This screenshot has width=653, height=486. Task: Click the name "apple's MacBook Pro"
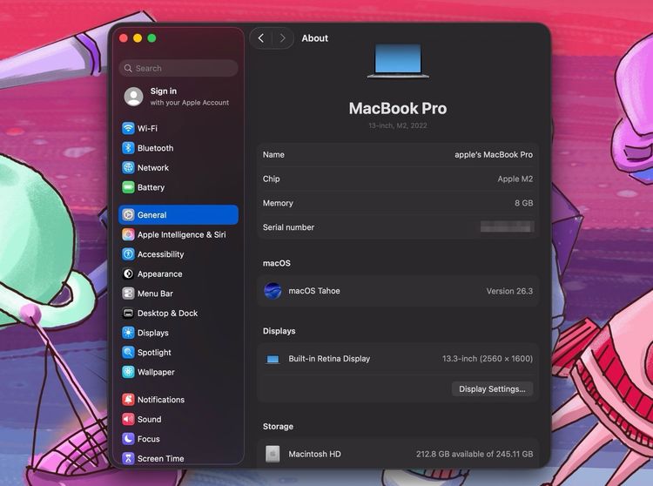[494, 154]
